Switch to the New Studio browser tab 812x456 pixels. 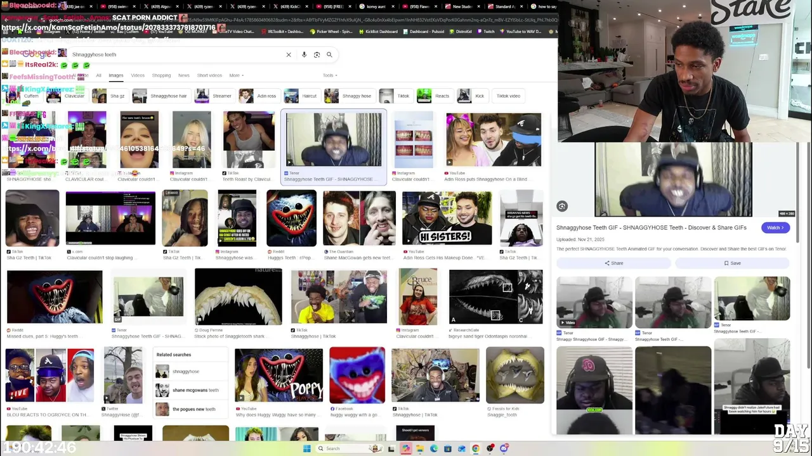[462, 6]
